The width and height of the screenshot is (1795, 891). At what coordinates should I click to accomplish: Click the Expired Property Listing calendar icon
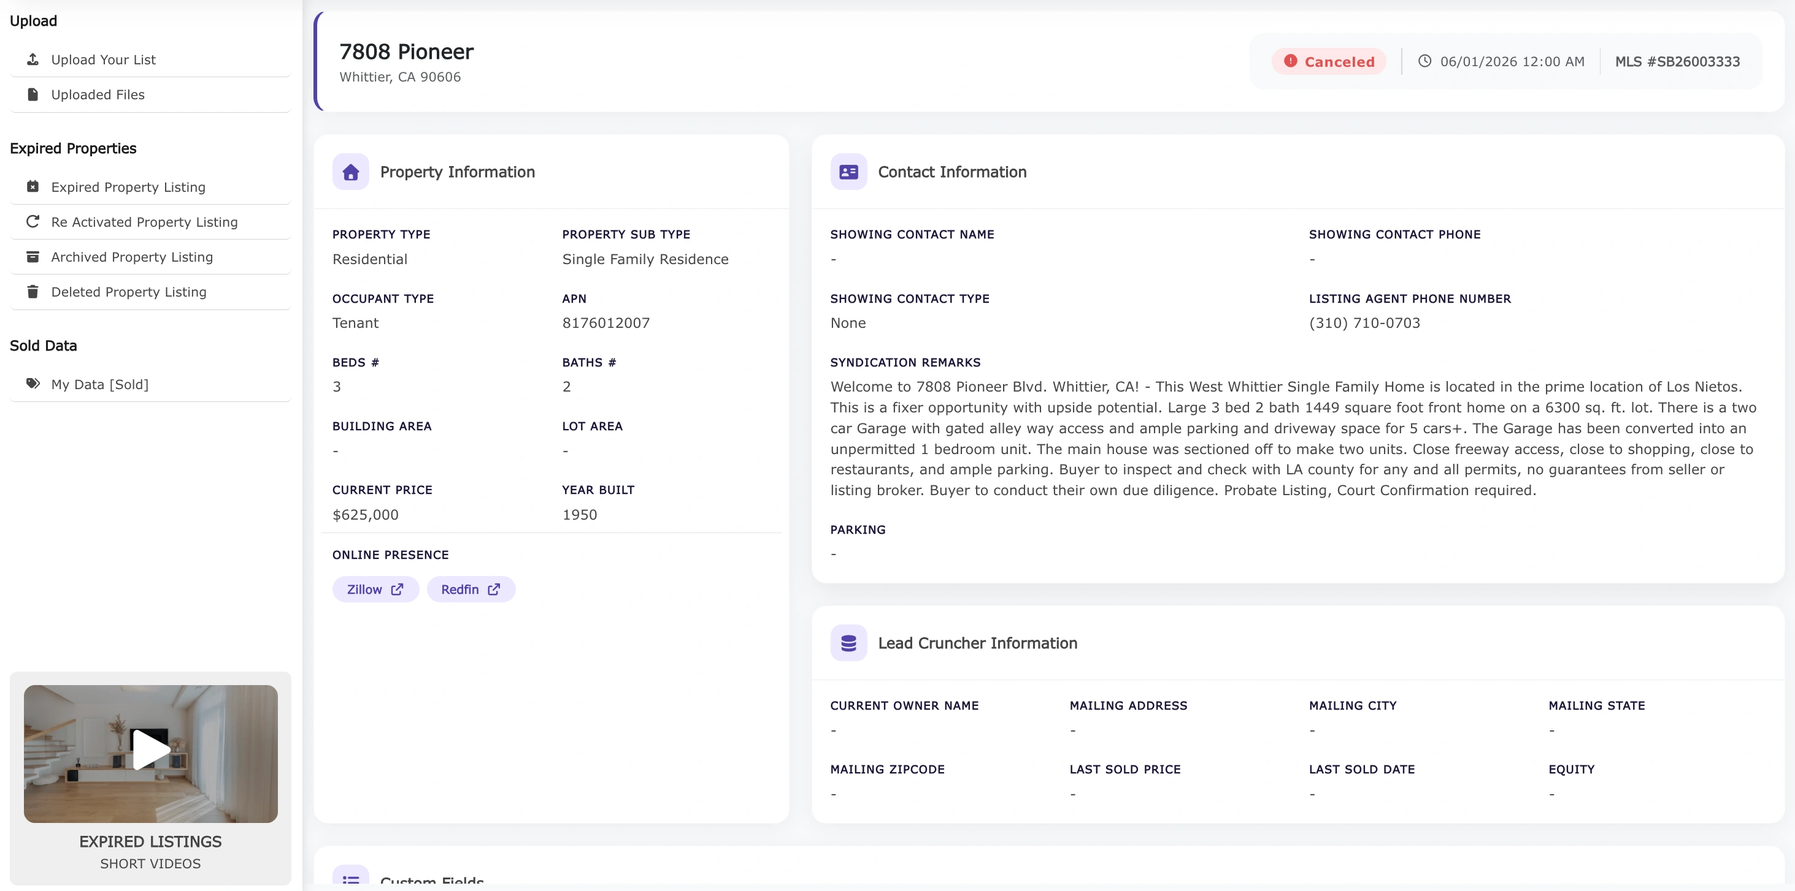tap(33, 186)
